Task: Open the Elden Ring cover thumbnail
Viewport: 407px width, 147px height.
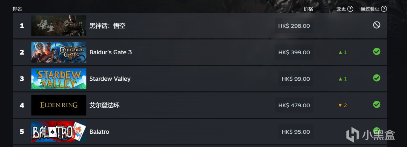Action: pos(59,105)
